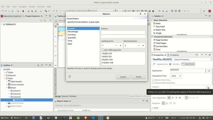
Task: Decrease leading zeros with minus button
Action: [116, 46]
